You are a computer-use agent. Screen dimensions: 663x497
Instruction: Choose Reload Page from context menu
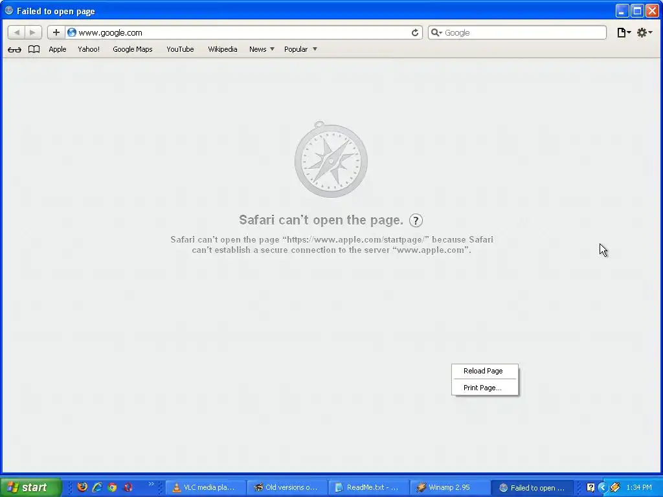(x=484, y=371)
